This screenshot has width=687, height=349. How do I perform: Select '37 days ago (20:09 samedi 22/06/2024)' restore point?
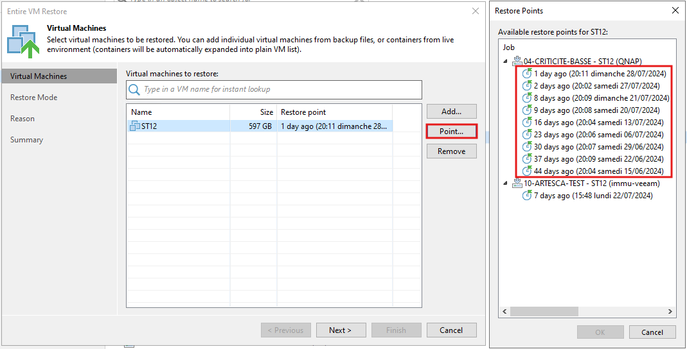point(598,158)
